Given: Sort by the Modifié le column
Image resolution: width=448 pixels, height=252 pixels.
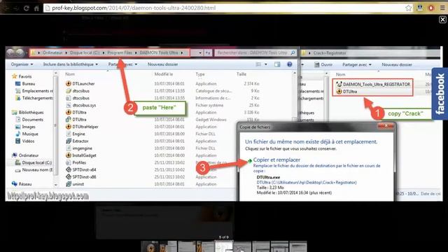Looking at the screenshot, I should click(x=164, y=74).
